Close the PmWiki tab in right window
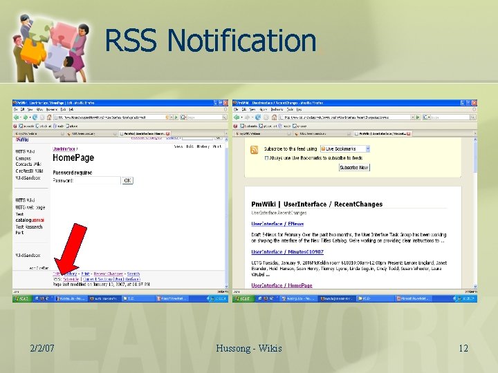 [x=409, y=133]
